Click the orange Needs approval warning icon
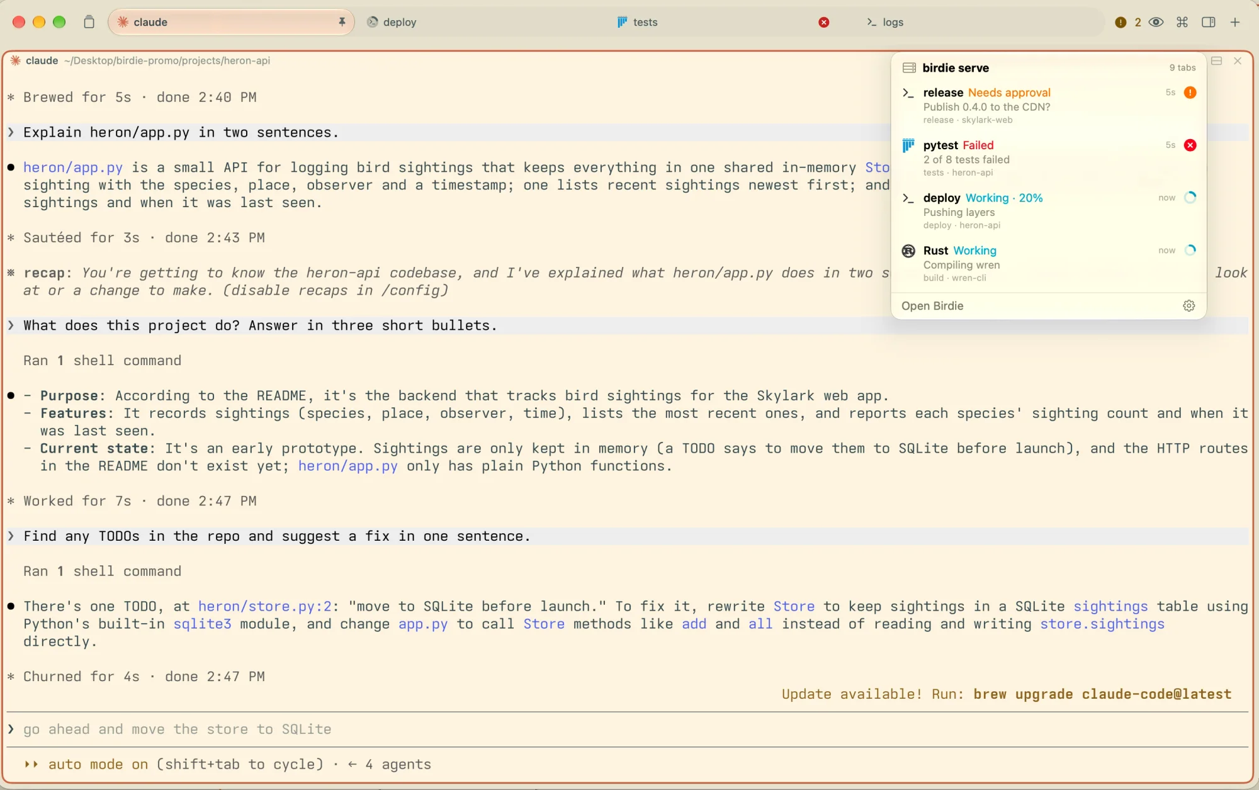This screenshot has height=790, width=1259. tap(1190, 93)
